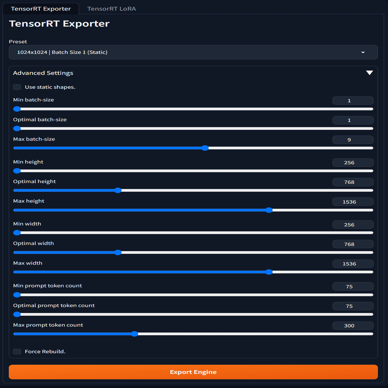This screenshot has width=388, height=388.
Task: Click the Max width value field showing 1536
Action: point(353,264)
